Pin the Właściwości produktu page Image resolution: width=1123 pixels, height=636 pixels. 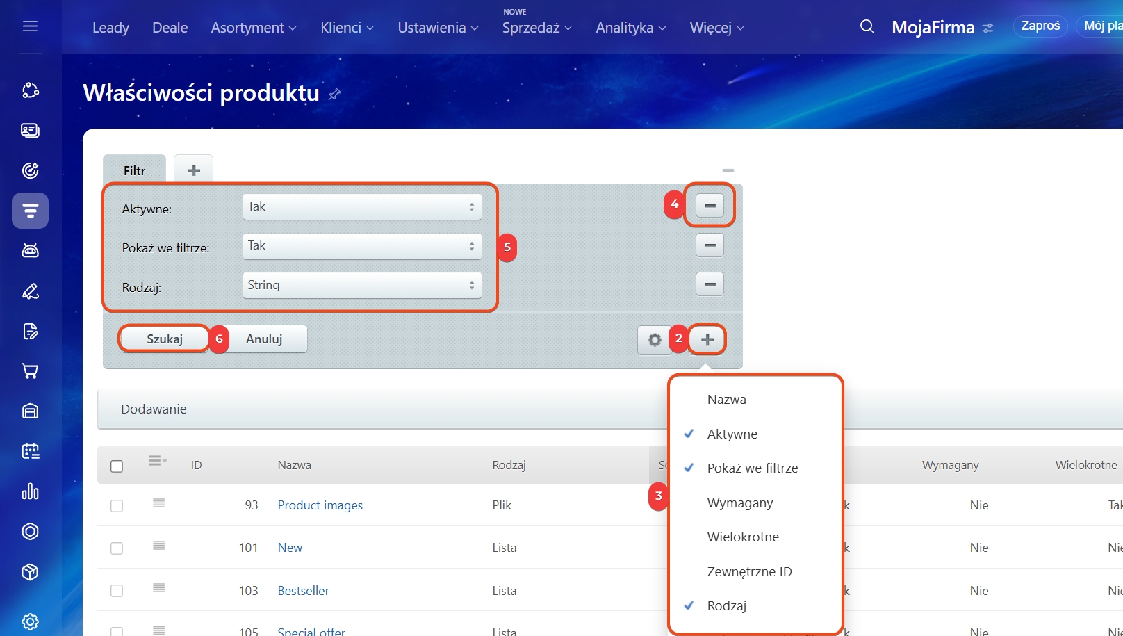click(x=335, y=94)
